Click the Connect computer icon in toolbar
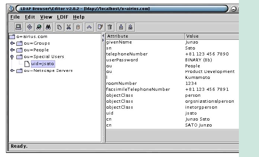 [x=18, y=27]
